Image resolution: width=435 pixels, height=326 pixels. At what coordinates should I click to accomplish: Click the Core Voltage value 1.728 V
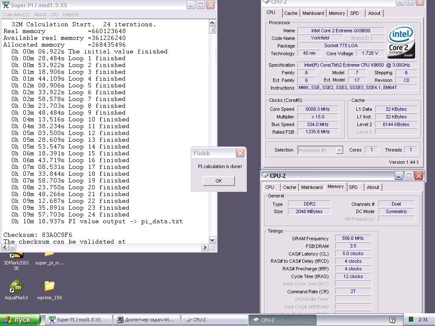point(370,53)
